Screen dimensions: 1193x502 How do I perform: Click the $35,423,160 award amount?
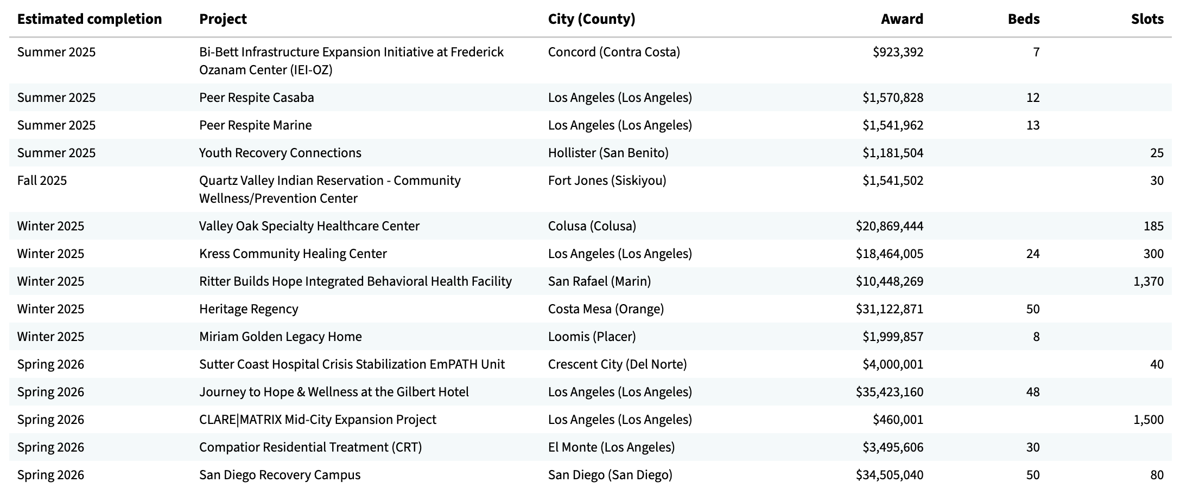pyautogui.click(x=889, y=392)
